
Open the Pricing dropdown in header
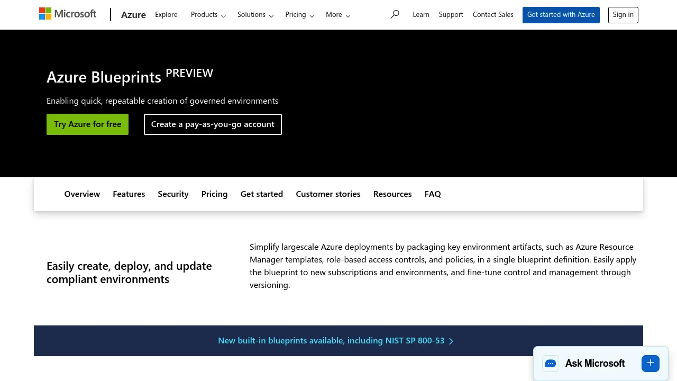(300, 15)
